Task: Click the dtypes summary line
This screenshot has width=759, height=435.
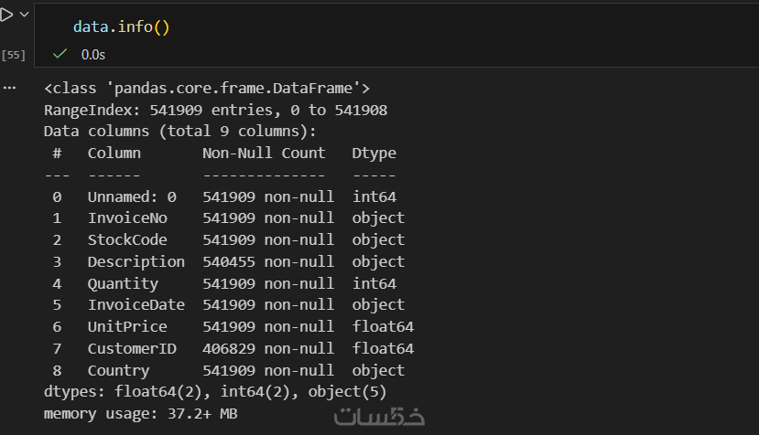Action: point(215,392)
